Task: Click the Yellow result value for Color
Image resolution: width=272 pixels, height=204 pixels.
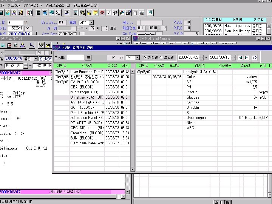Action: (252, 77)
